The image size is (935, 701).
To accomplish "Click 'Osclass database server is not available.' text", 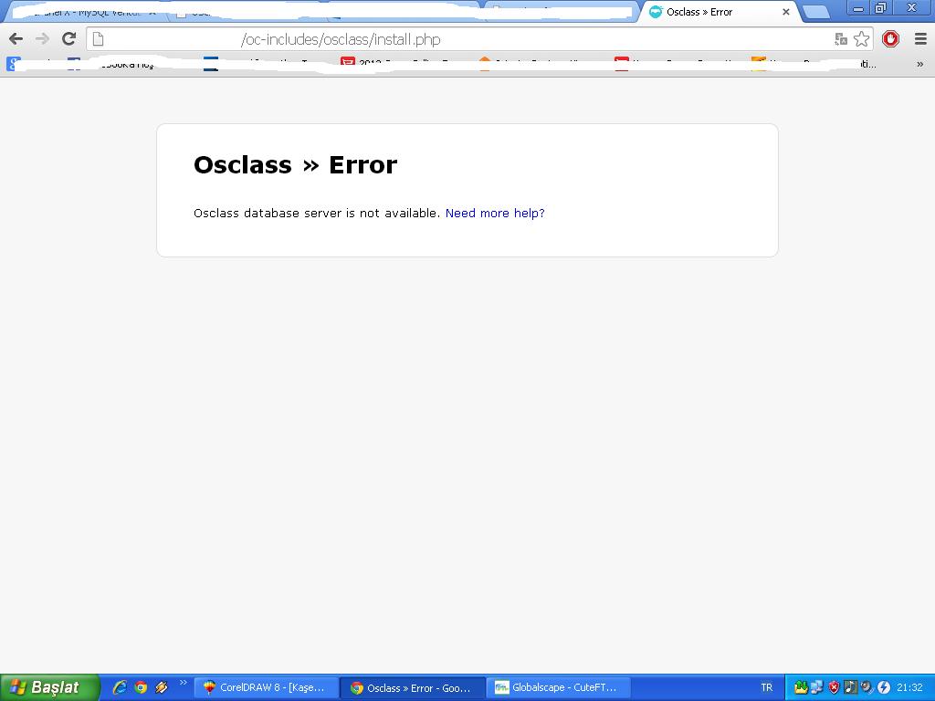I will click(317, 213).
